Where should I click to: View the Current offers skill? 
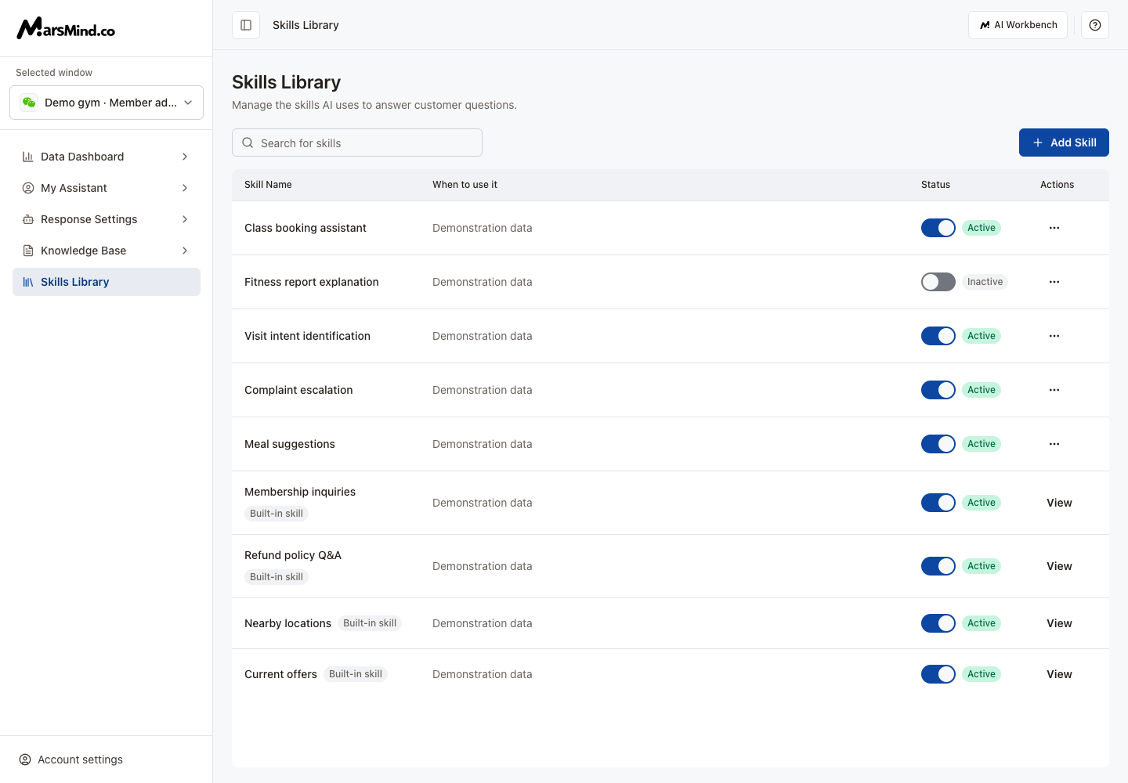[x=1059, y=674]
